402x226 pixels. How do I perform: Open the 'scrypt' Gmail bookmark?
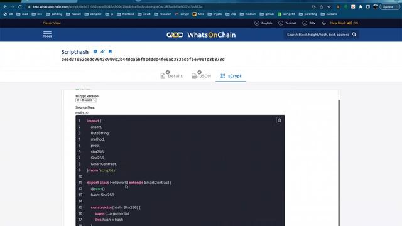182,14
